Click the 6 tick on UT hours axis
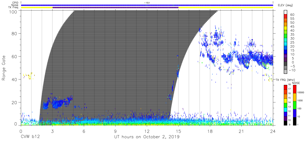 point(84,131)
